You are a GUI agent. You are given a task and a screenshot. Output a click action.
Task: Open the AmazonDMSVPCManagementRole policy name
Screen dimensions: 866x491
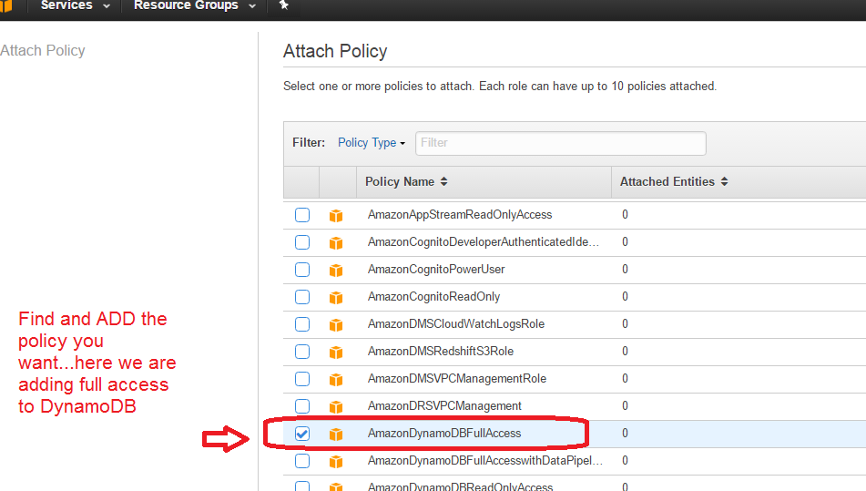tap(456, 379)
